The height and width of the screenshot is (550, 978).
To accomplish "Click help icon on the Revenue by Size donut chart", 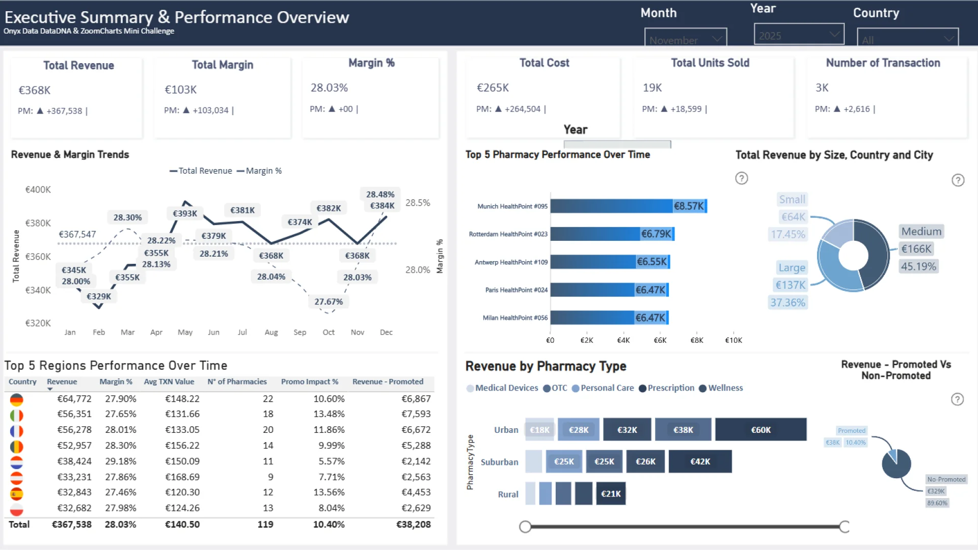I will tap(958, 180).
